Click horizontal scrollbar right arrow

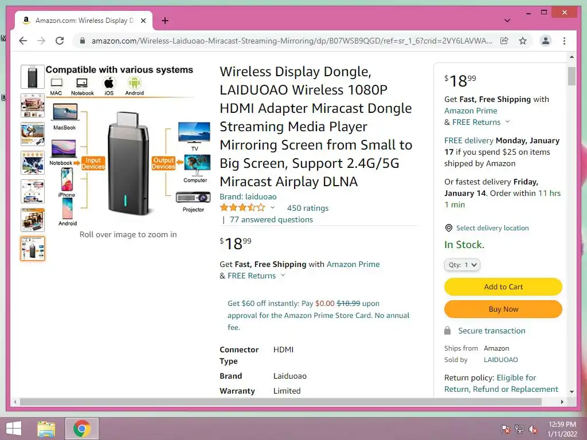click(562, 402)
